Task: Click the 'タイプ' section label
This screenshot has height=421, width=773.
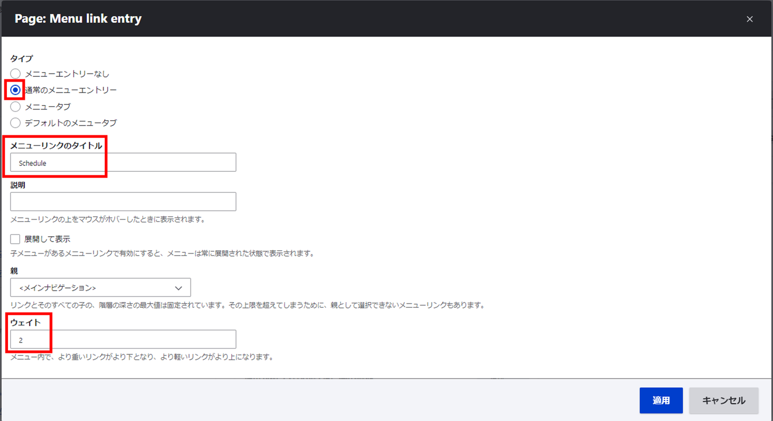Action: (x=21, y=59)
